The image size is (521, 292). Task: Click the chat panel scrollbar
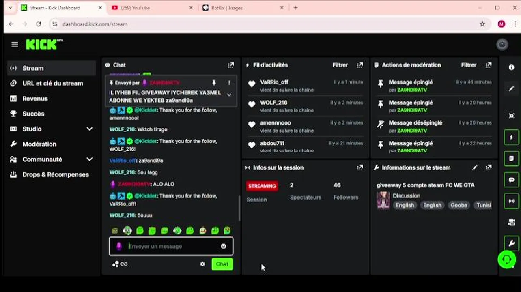pos(239,208)
